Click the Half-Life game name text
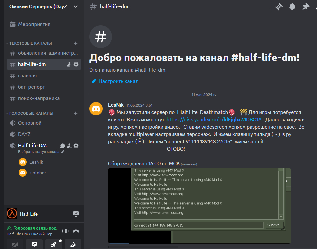Screen dimensions: 317x249 pyautogui.click(x=29, y=214)
